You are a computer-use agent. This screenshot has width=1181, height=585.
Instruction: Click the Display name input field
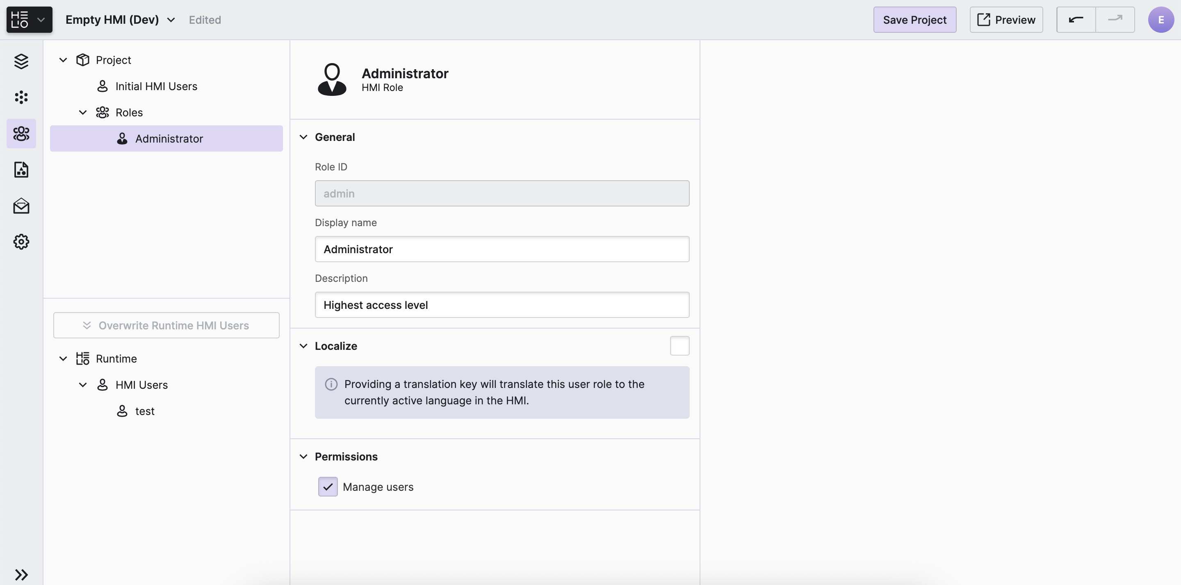tap(502, 249)
